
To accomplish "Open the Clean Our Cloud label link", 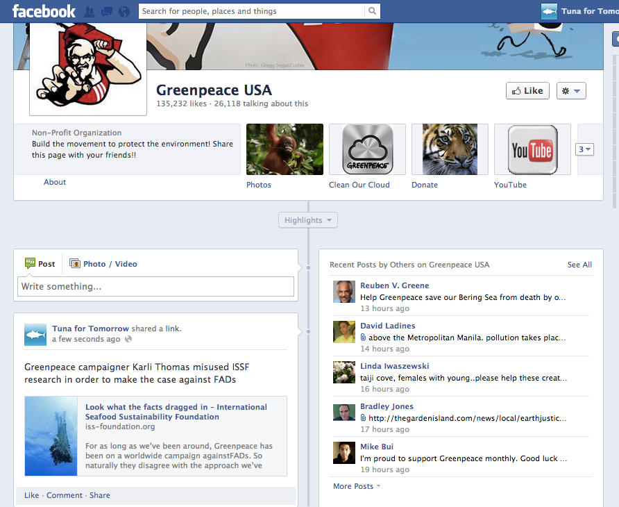I will [359, 185].
